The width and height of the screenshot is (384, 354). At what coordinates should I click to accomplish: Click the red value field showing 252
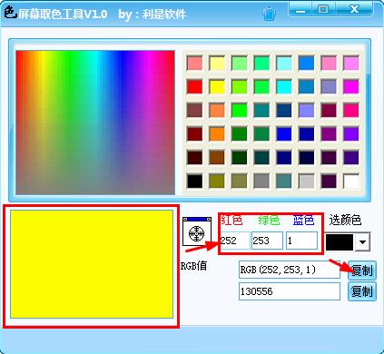coord(235,241)
